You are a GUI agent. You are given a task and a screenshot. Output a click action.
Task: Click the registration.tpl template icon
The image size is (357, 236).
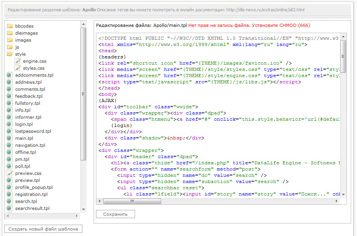9,194
